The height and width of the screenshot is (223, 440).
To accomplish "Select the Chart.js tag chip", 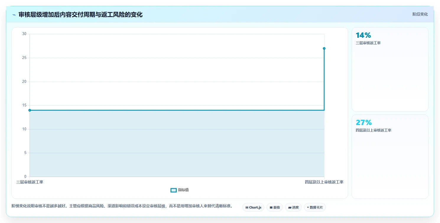I will (x=253, y=207).
